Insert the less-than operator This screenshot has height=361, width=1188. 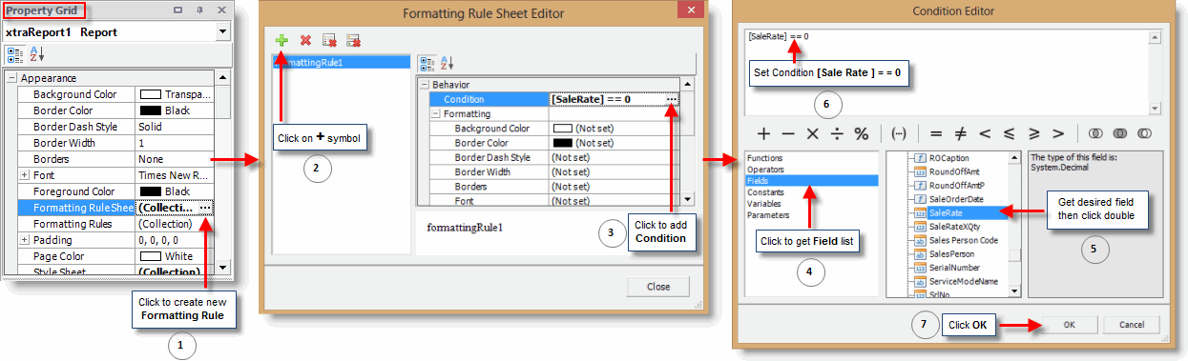(985, 132)
